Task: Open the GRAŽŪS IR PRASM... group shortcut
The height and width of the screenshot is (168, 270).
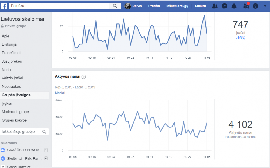Action: click(x=24, y=150)
